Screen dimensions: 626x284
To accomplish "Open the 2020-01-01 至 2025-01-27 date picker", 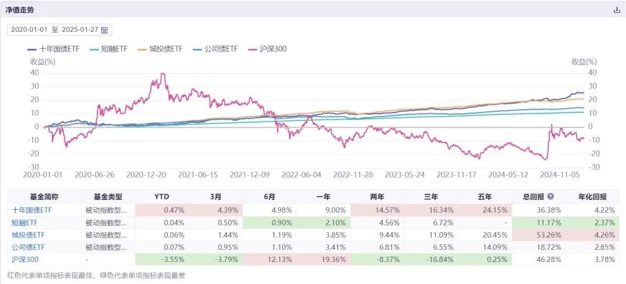I will (x=59, y=30).
